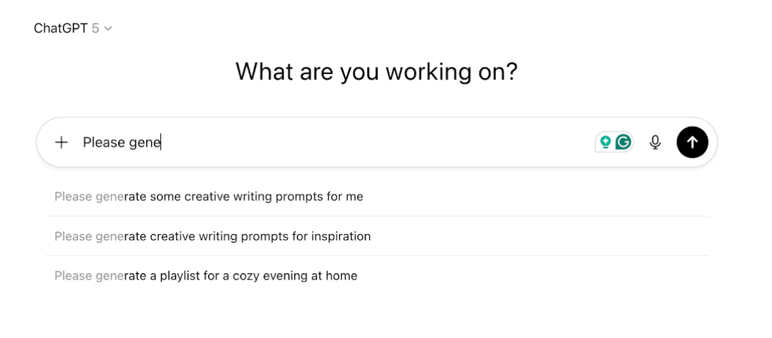Send the prompt with the black arrow button
The width and height of the screenshot is (772, 338).
(692, 143)
